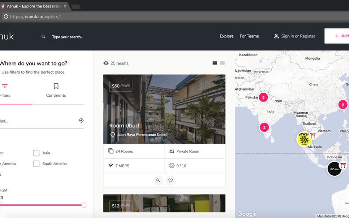Click the yellow map marker near Malaysia
The width and height of the screenshot is (349, 218).
(x=304, y=139)
